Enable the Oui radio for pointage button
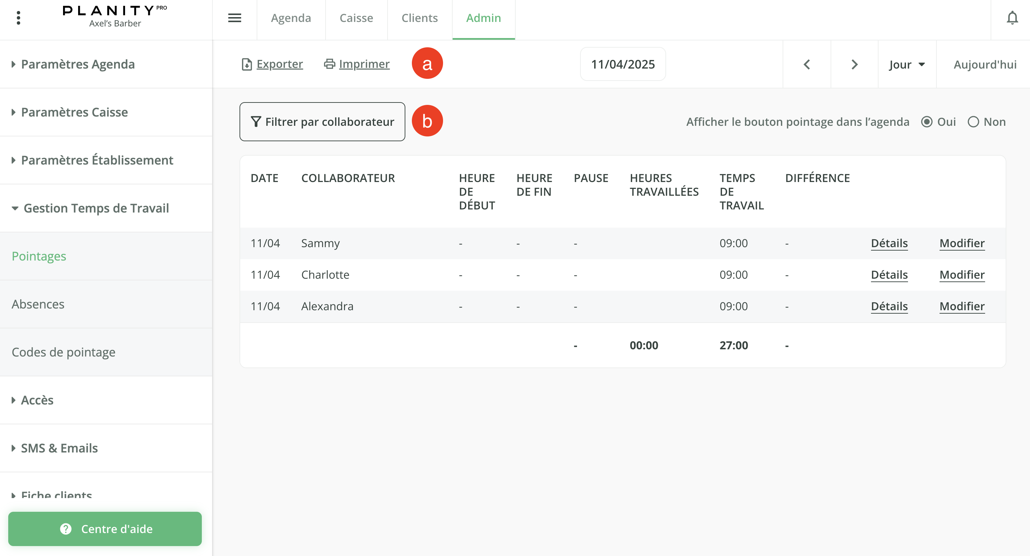Image resolution: width=1030 pixels, height=556 pixels. point(927,122)
